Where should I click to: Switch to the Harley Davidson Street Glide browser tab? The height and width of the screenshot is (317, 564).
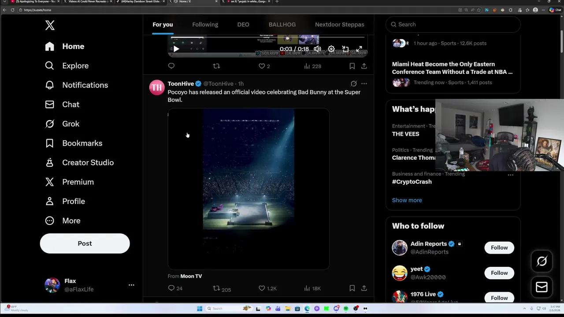(141, 2)
